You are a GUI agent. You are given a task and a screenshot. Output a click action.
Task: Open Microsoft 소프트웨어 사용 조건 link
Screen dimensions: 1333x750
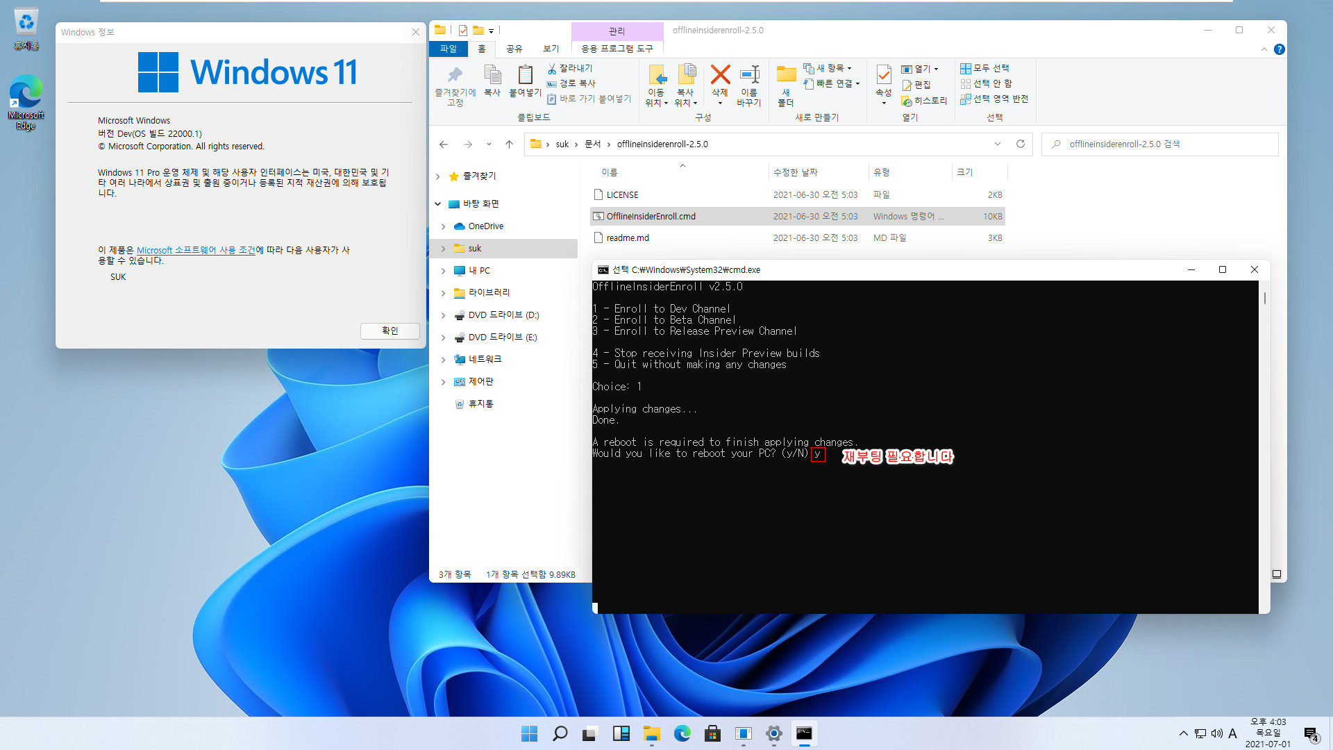(x=196, y=250)
